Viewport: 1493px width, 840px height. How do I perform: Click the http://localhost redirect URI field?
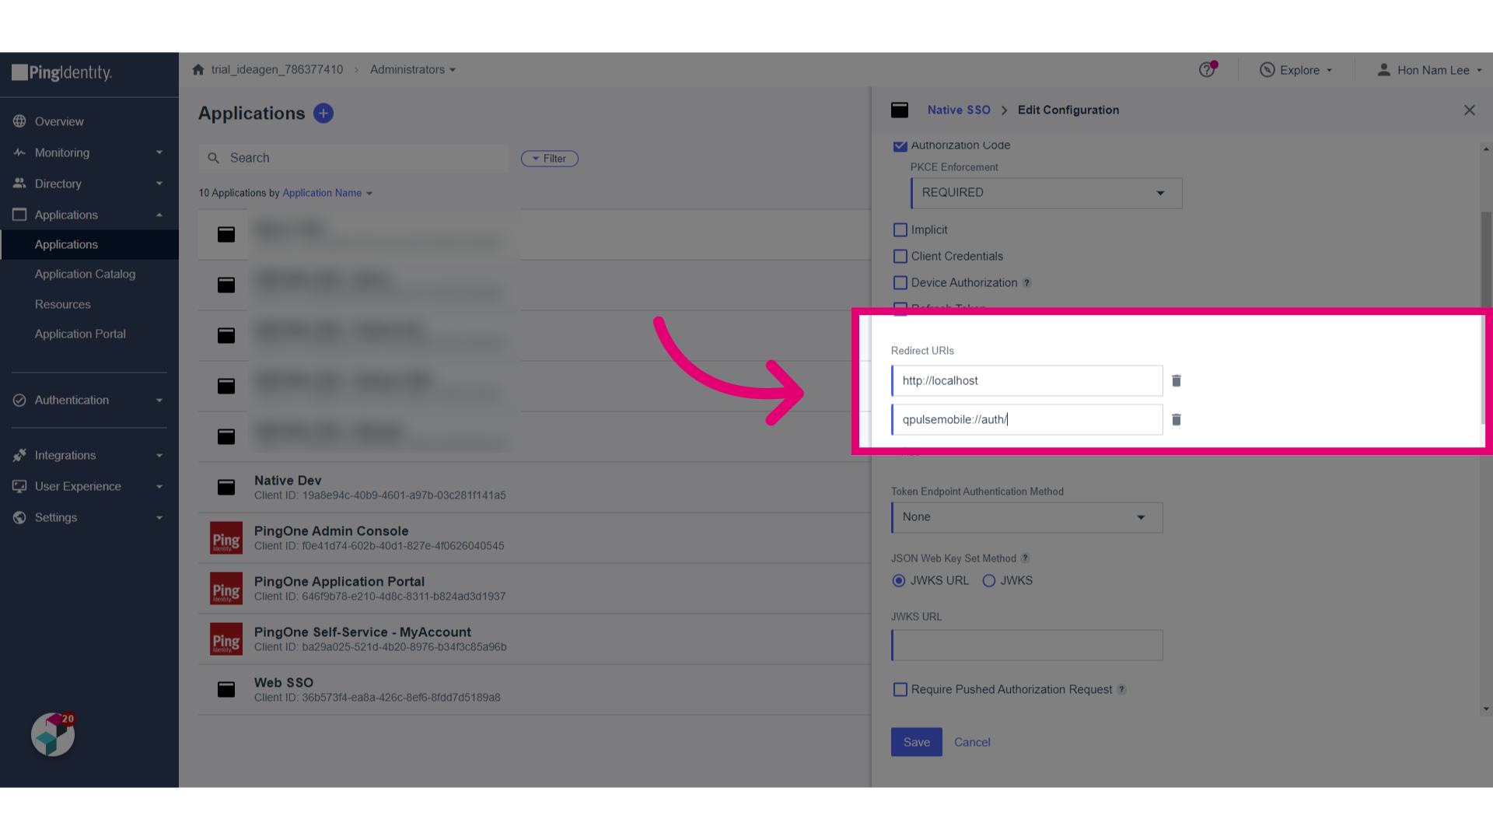coord(1027,380)
